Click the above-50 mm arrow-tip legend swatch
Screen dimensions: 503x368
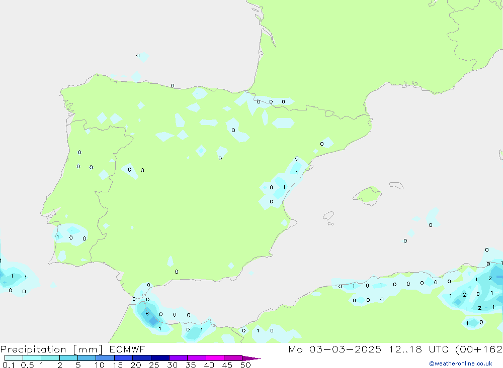(x=251, y=358)
